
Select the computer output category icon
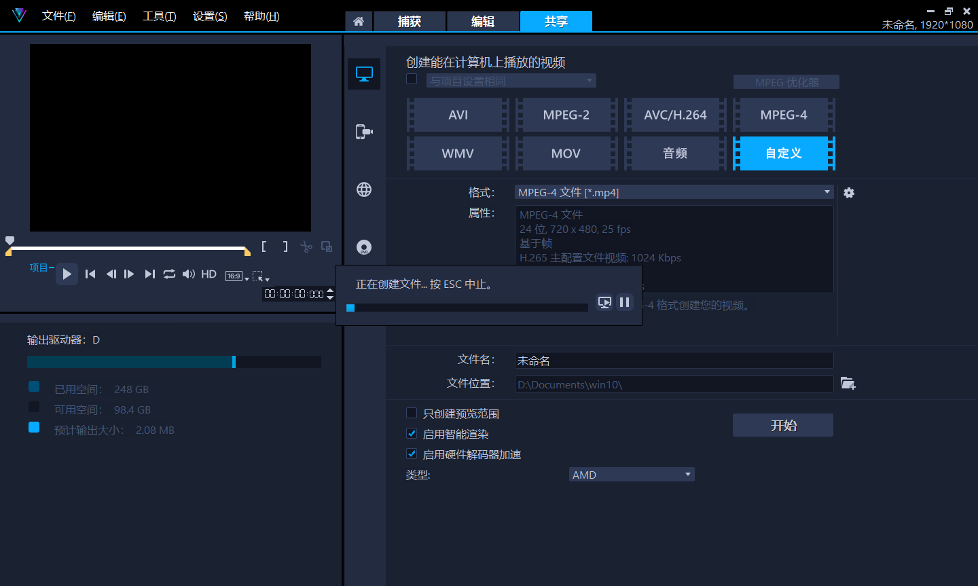click(364, 74)
